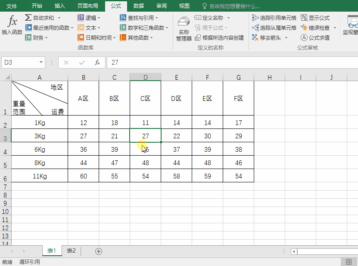Click cell with value 17
This screenshot has height=266, width=358.
coord(238,122)
